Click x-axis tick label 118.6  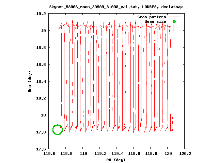49,153
